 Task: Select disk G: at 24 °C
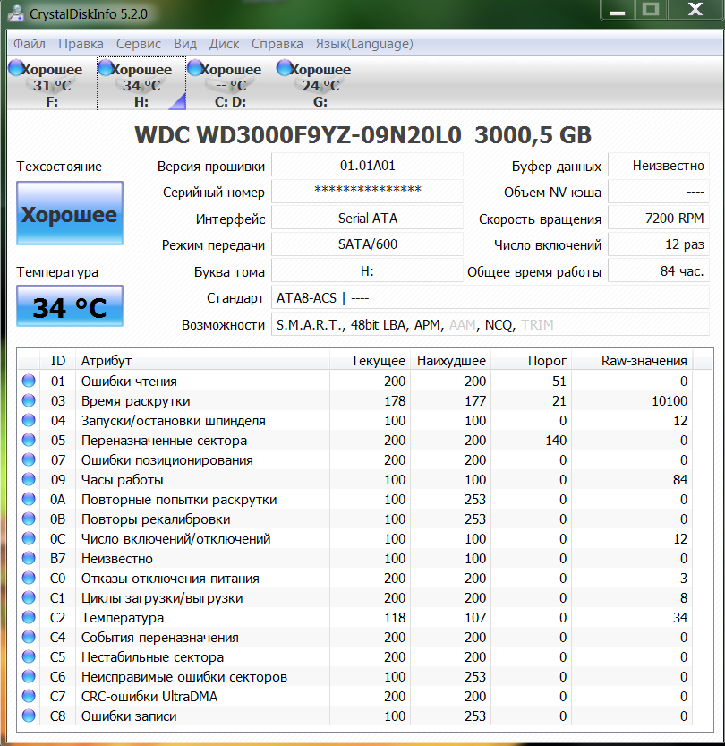[320, 84]
